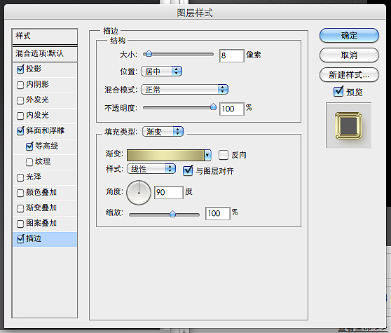Screen dimensions: 391x333
Task: Uncheck the 斜面和浮雕 checkbox
Action: pos(20,130)
